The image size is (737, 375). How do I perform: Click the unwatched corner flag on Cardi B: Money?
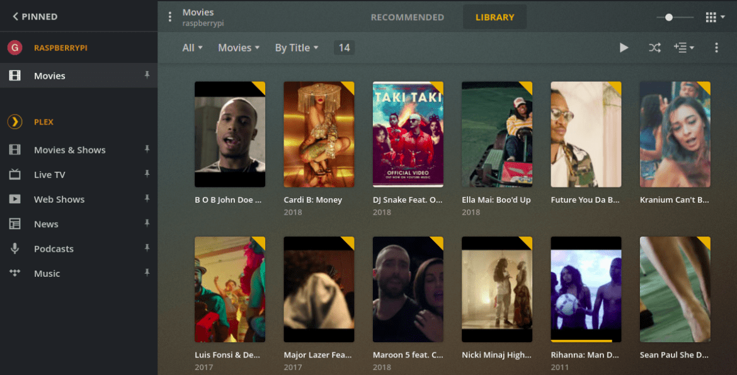348,88
